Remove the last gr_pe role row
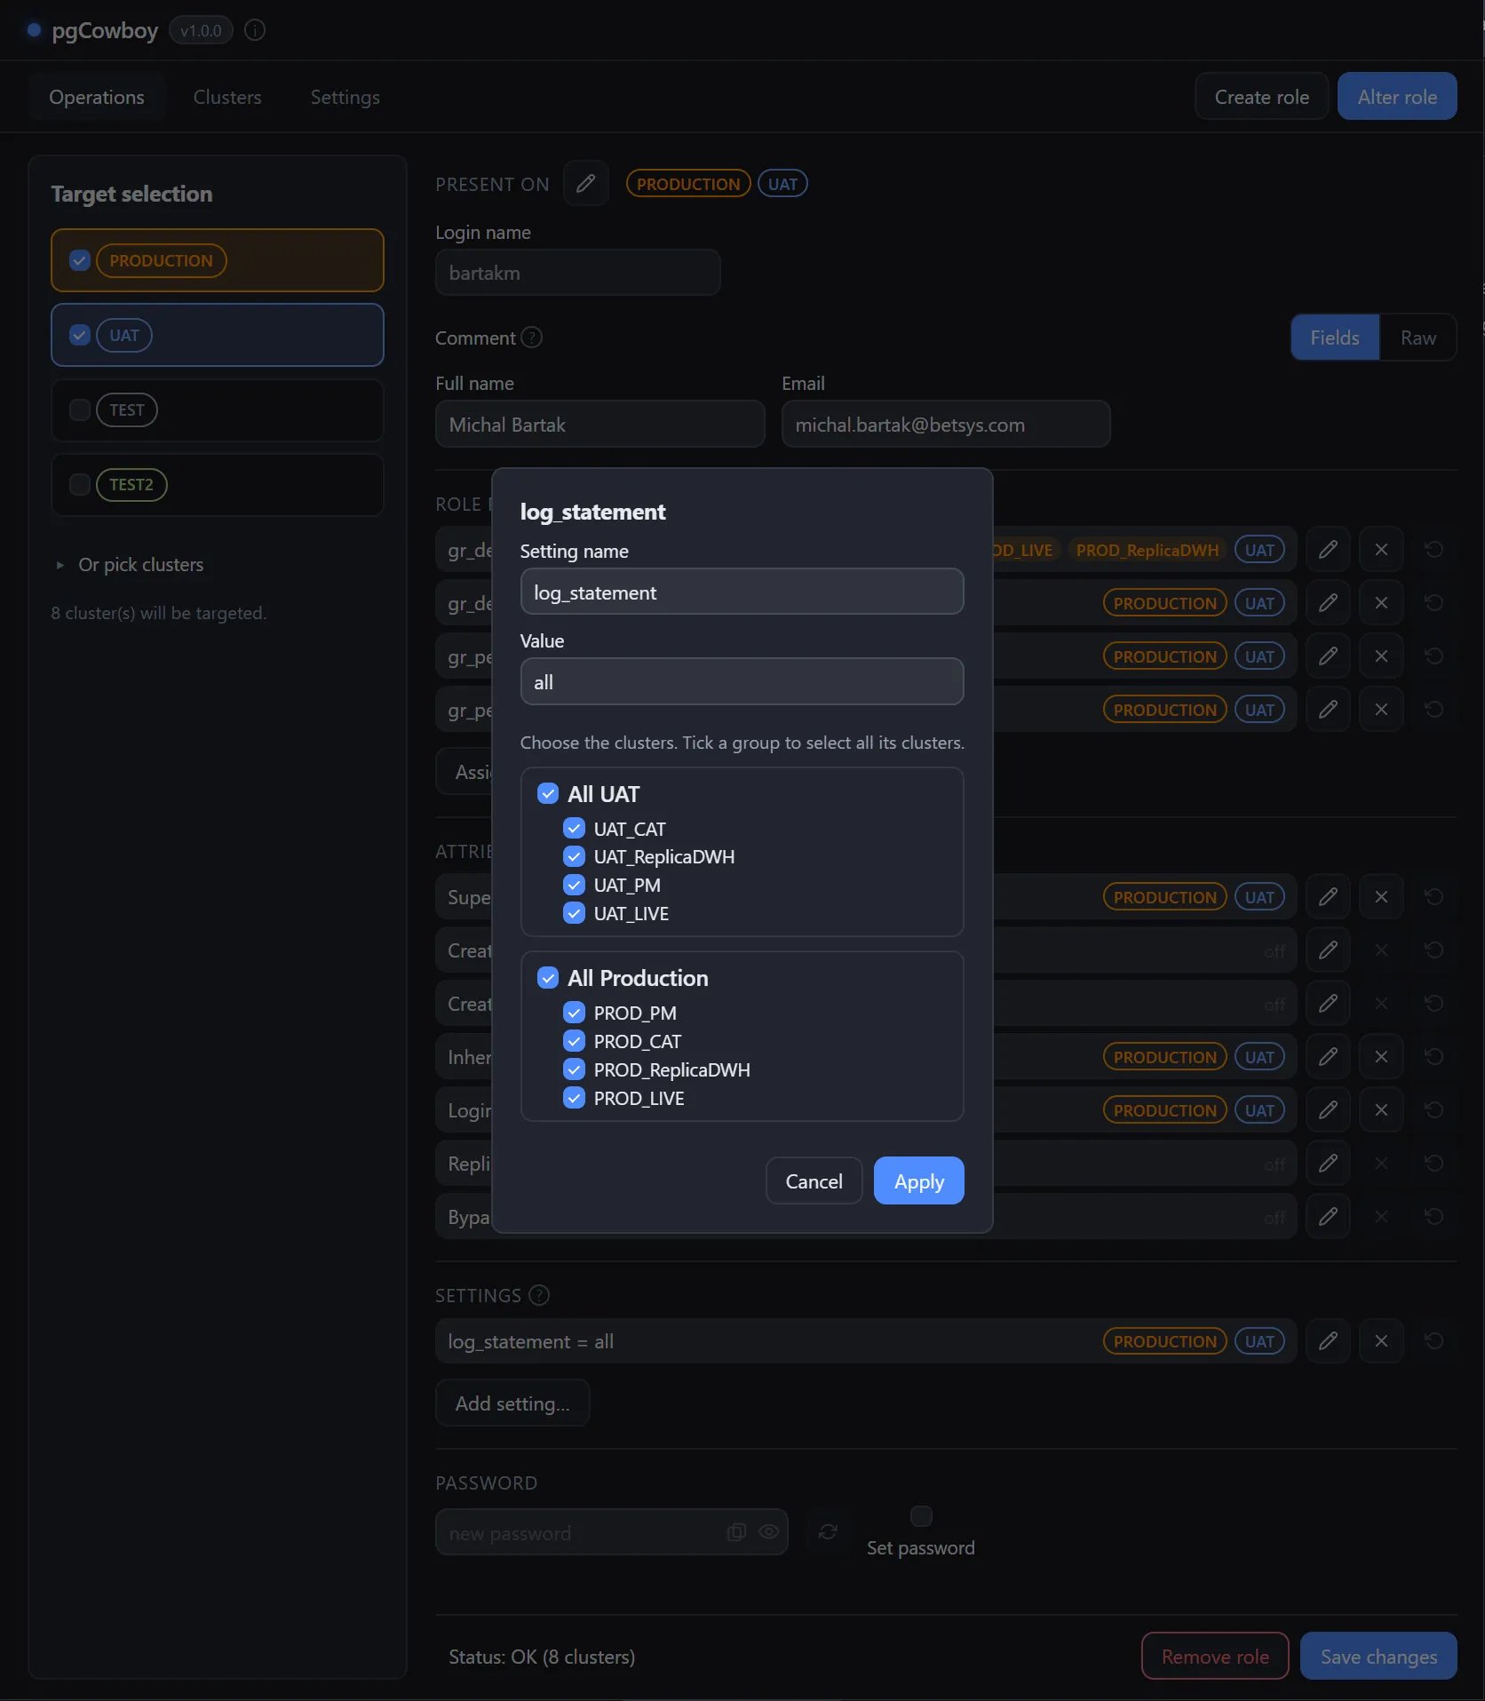The height and width of the screenshot is (1701, 1485). (1381, 710)
